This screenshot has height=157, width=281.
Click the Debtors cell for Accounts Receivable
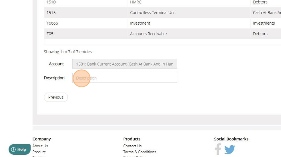pyautogui.click(x=260, y=34)
